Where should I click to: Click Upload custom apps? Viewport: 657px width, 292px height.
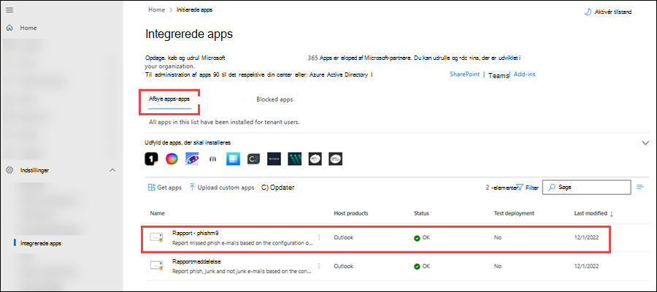coord(222,188)
